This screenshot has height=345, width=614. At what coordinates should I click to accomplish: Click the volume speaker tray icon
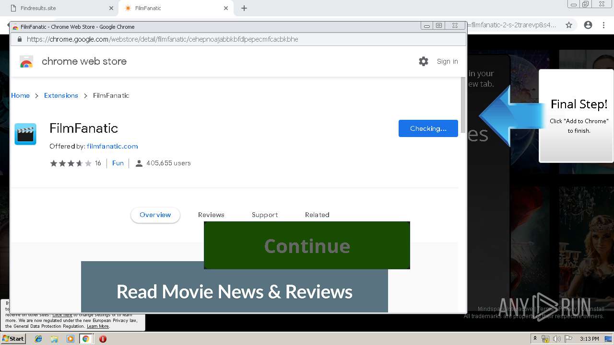(x=557, y=339)
